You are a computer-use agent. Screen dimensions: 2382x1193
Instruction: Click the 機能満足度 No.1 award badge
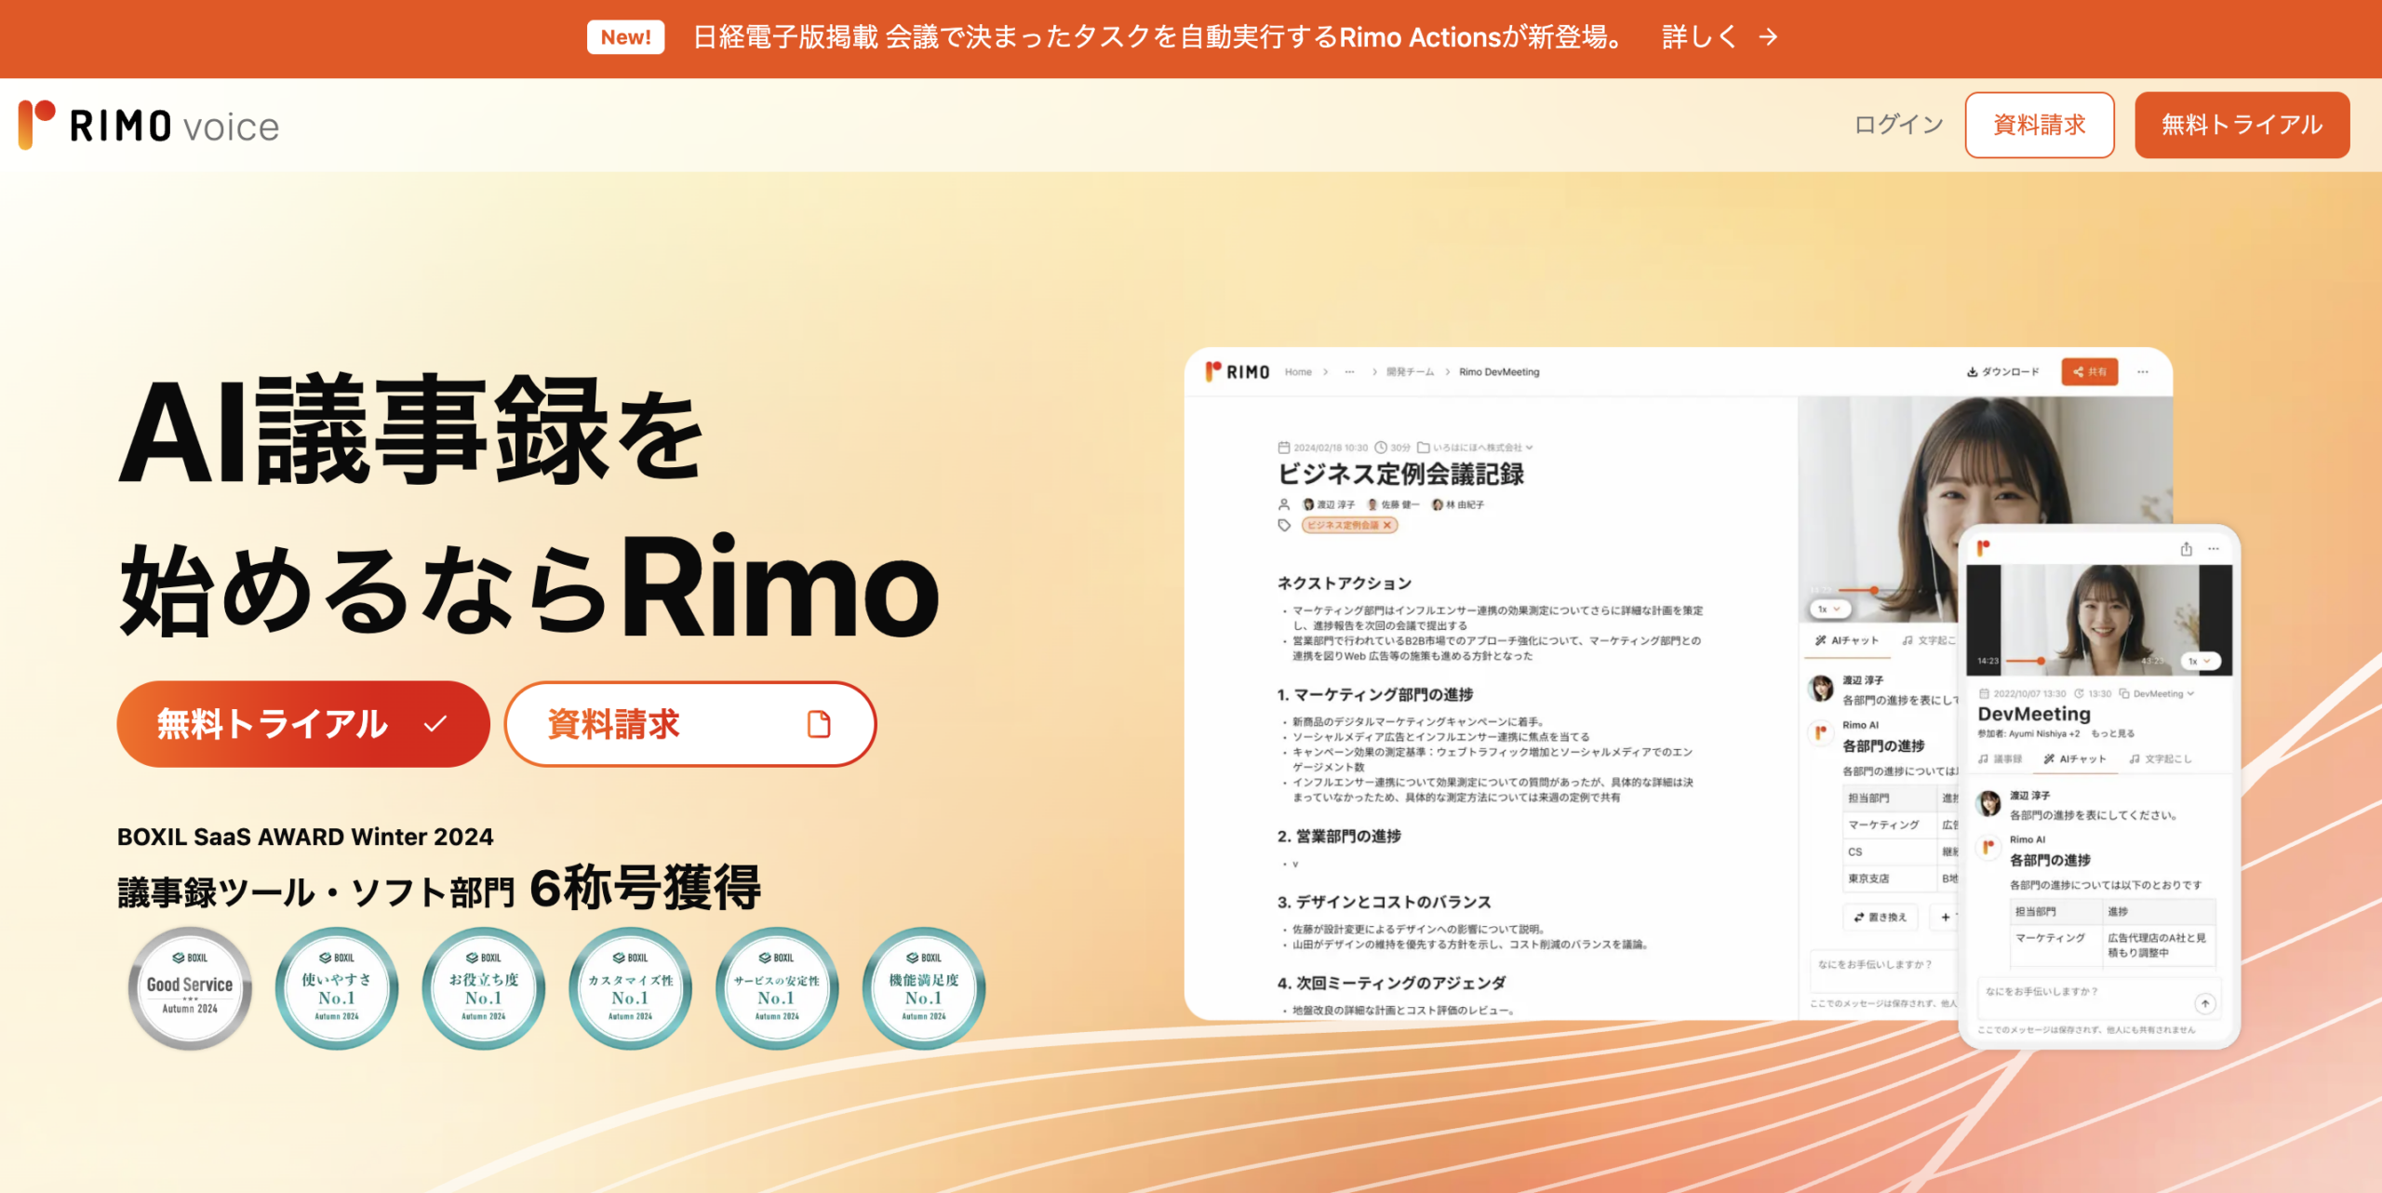924,987
